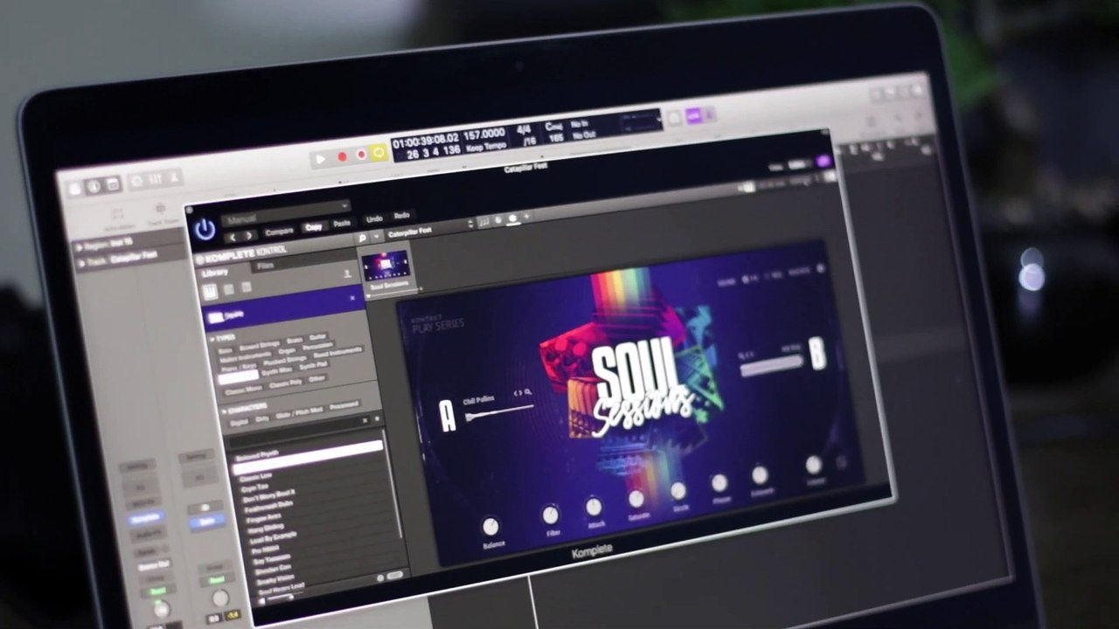
Task: Click the keyboard view icon in Komplete header
Action: point(483,222)
